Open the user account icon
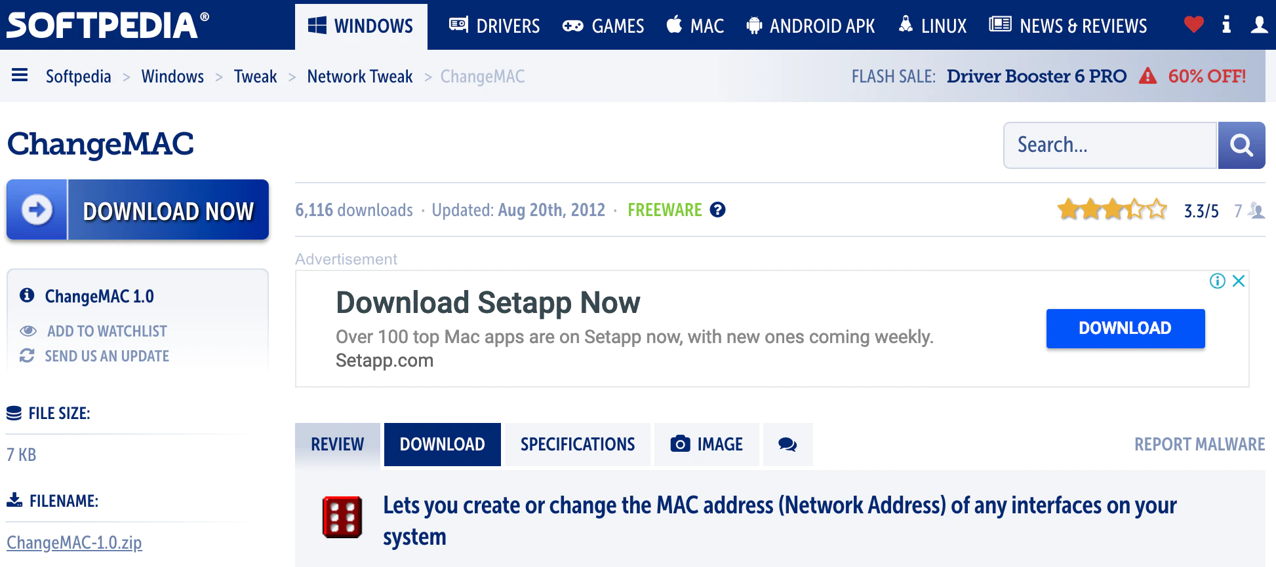This screenshot has height=567, width=1276. coord(1259,25)
